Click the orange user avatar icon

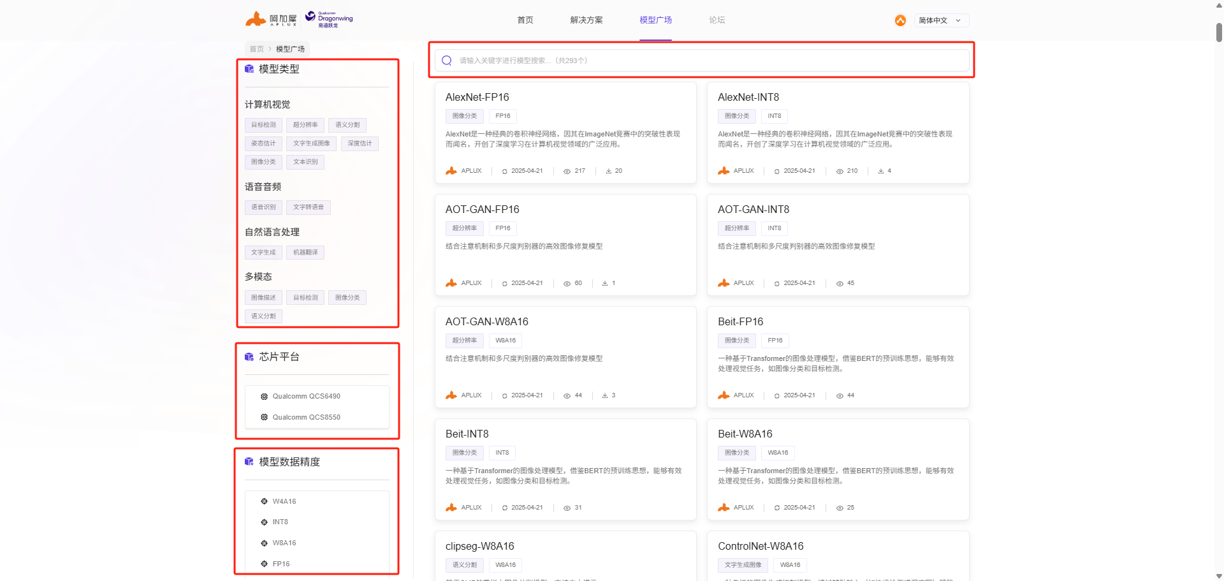(900, 20)
